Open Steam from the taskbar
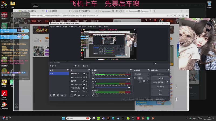The image size is (216, 121). coord(118,118)
